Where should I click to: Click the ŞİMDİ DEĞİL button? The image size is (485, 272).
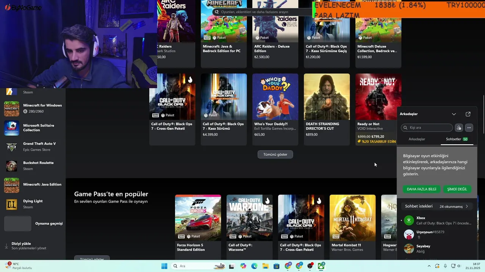click(457, 189)
